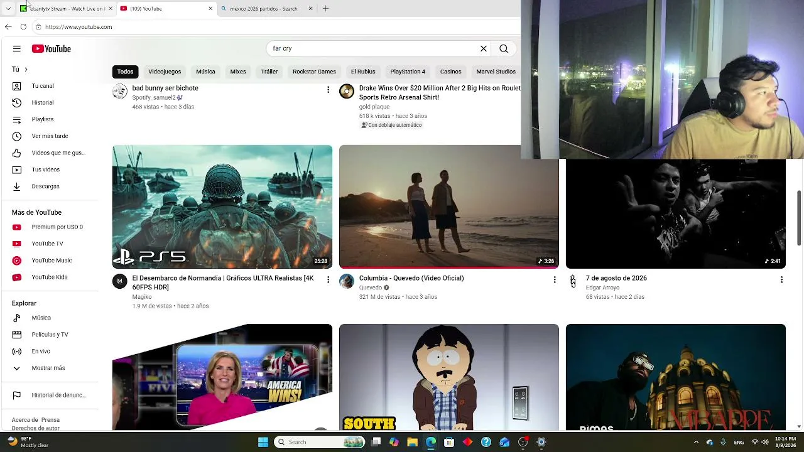Explore 'Películas y TV' category
Screen dimensions: 804x452
click(x=50, y=335)
